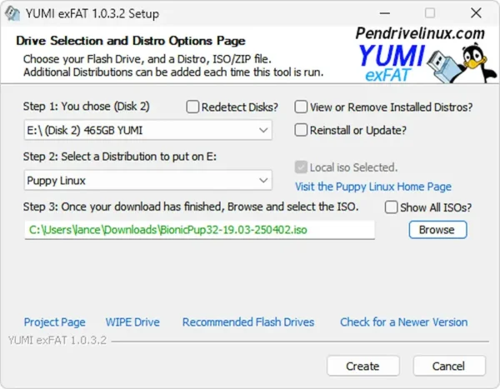Click Drive Selection and Distro Options Page heading
This screenshot has height=389, width=500.
point(131,41)
